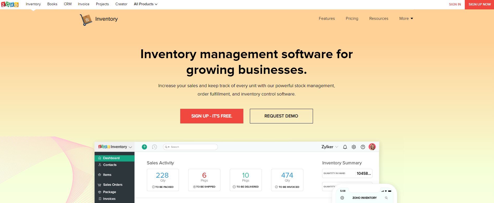Click the ZOHO INVENTORY mobile title
The image size is (494, 203).
coord(364,198)
